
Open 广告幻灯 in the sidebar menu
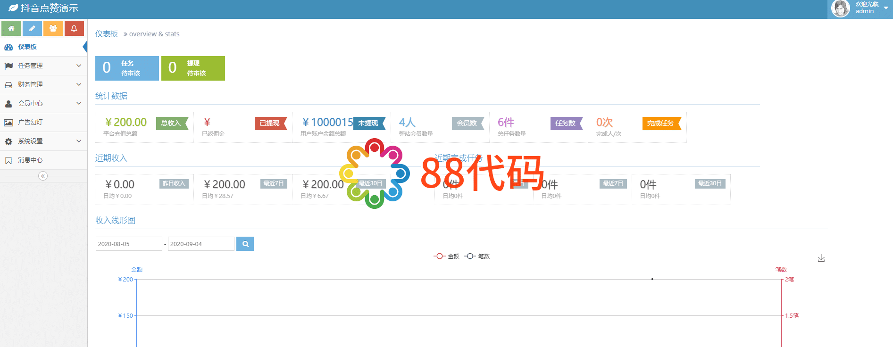coord(43,122)
